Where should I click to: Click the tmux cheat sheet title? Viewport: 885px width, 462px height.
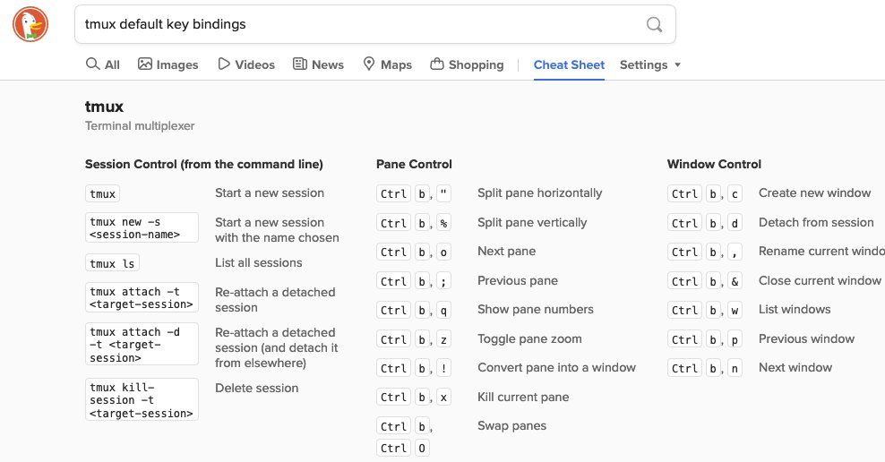[x=104, y=107]
